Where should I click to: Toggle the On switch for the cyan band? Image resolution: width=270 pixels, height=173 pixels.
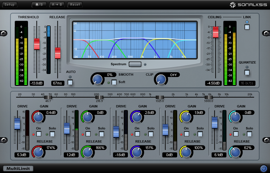click(236, 134)
